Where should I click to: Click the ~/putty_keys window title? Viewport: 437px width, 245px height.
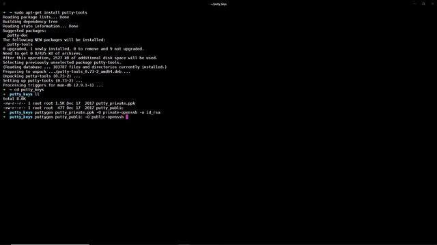click(x=218, y=4)
